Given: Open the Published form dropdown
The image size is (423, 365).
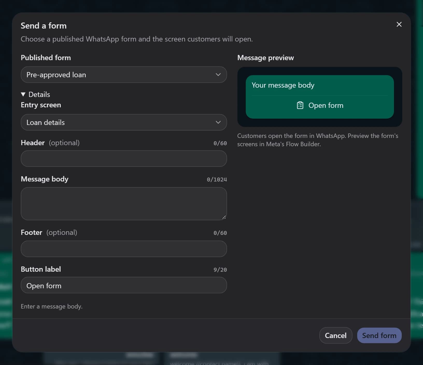Looking at the screenshot, I should tap(124, 75).
